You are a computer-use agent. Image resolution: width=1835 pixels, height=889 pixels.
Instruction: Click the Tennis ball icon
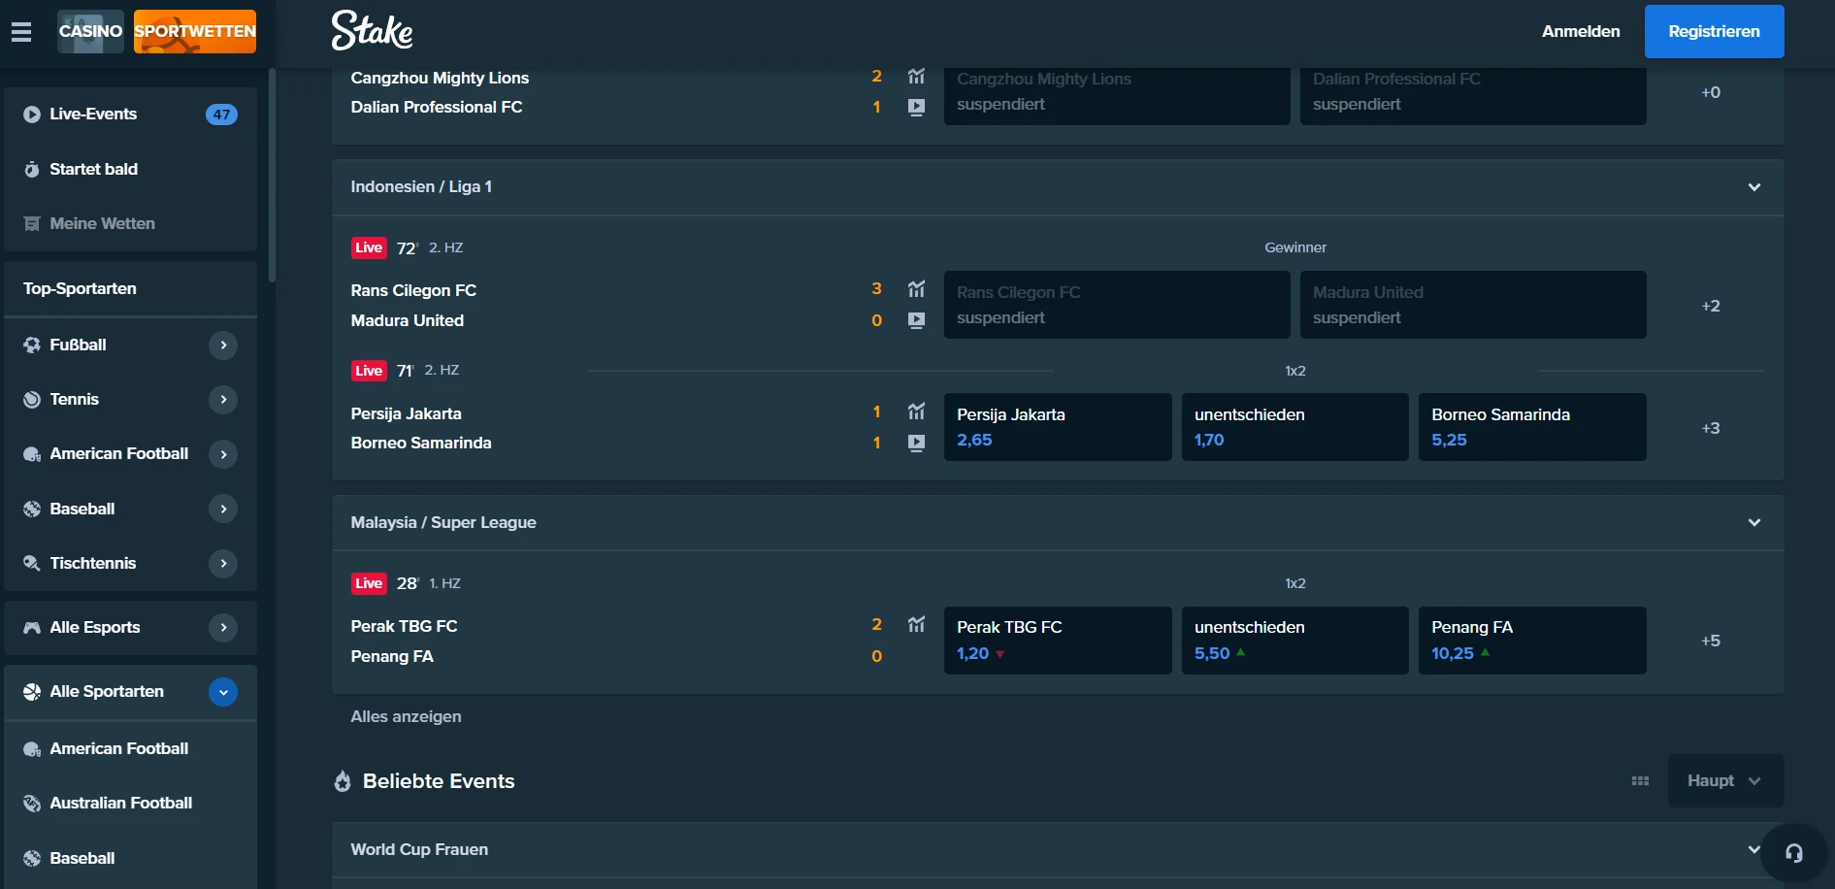[x=32, y=399]
